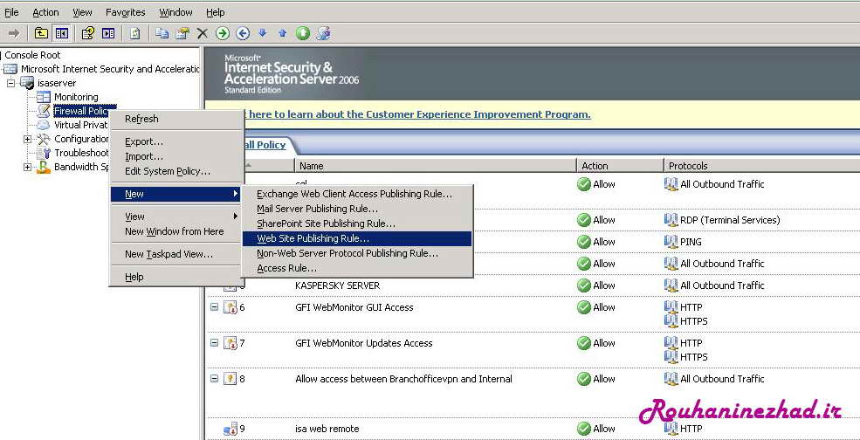This screenshot has width=860, height=440.
Task: Select the 'KASPERSKY SERVER' rule name
Action: (337, 285)
